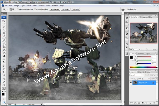Click the Create new layer icon
The width and height of the screenshot is (159, 106).
coord(150,103)
